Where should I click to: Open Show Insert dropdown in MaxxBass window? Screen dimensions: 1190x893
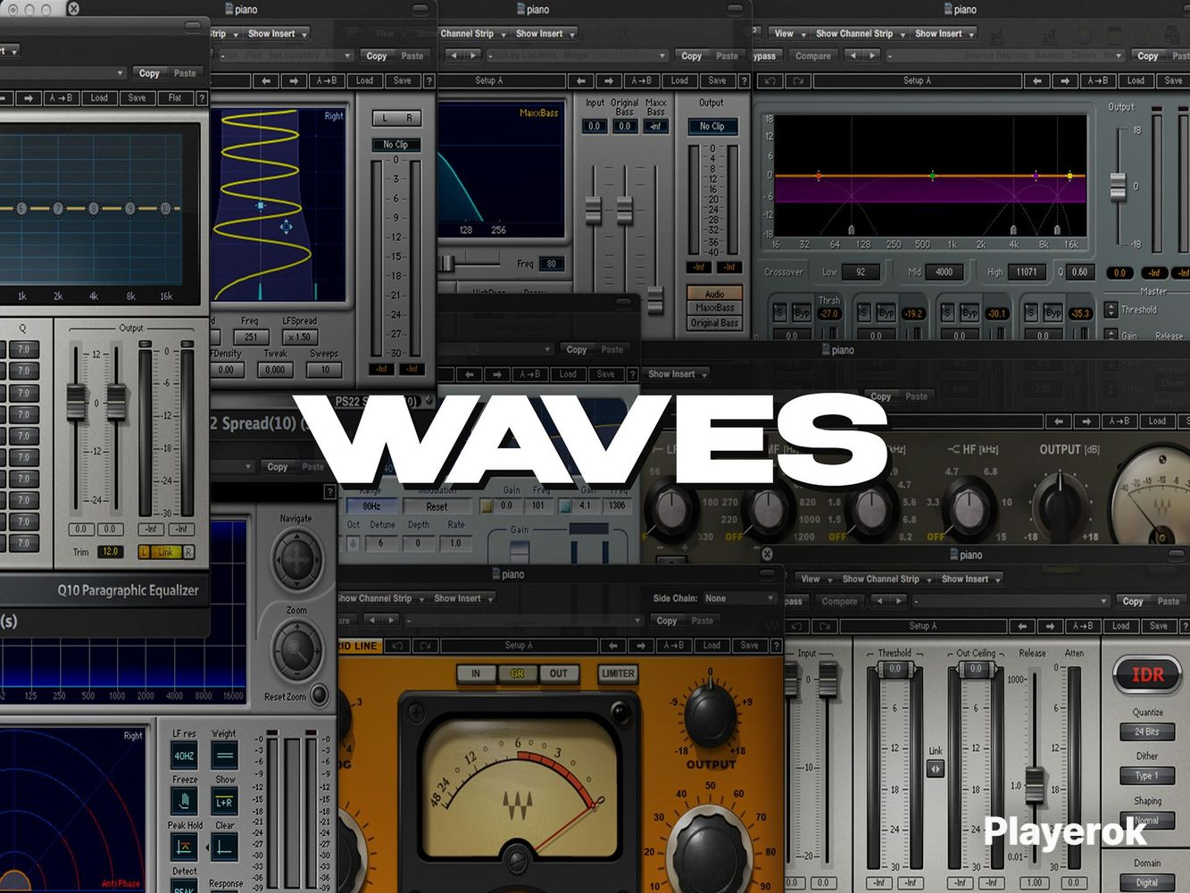click(545, 34)
